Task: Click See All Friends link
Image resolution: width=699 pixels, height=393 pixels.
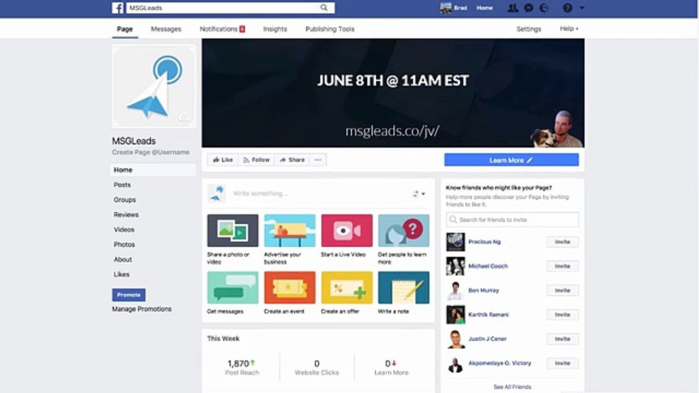Action: (x=512, y=386)
